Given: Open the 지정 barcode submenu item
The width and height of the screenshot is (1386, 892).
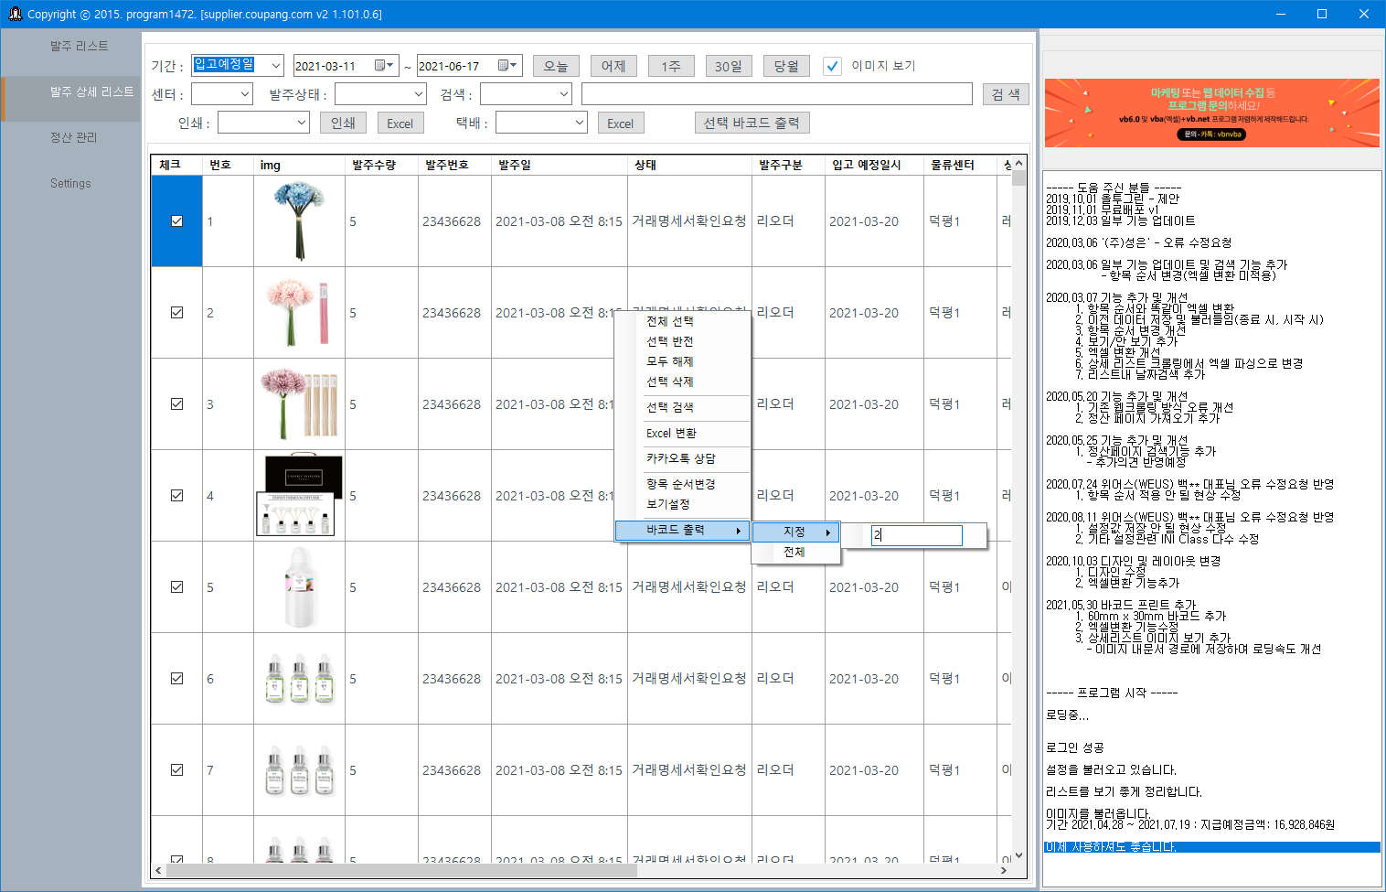Looking at the screenshot, I should pyautogui.click(x=794, y=531).
